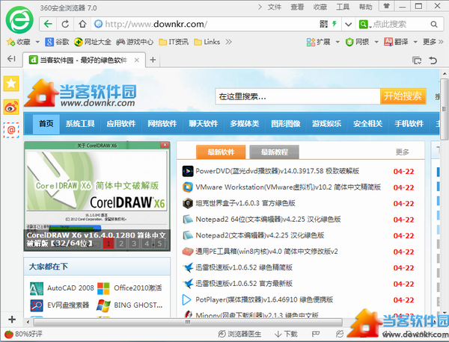This screenshot has height=342, width=449.
Task: Open the 网址大全 bookmark
Action: (x=92, y=42)
